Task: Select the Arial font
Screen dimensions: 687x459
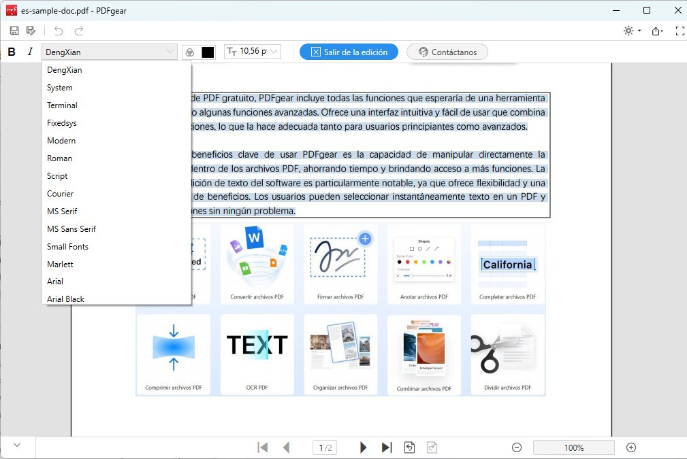Action: coord(55,281)
